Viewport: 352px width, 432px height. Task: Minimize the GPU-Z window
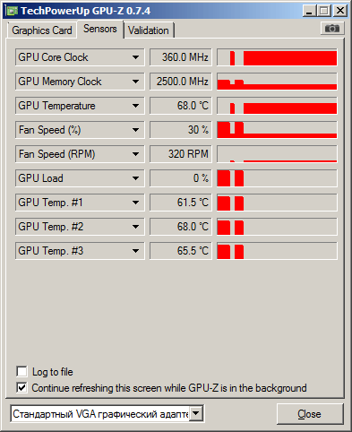(309, 11)
